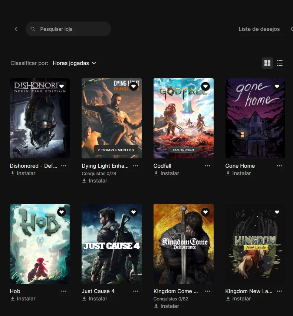Viewport: 293px width, 316px height.
Task: Open the Gone Home cover thumbnail
Action: coord(255,118)
